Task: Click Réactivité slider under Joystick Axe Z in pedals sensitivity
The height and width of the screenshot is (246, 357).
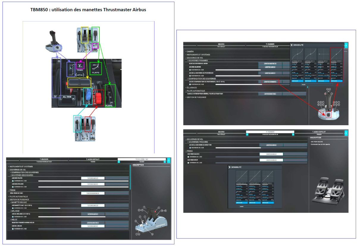Action: coord(268,200)
